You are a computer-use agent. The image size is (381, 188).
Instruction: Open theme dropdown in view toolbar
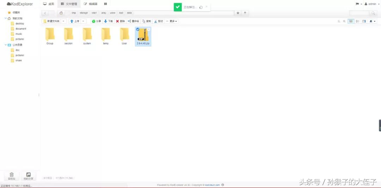[373, 21]
